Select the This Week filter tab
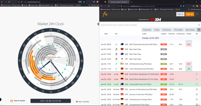 [x=178, y=30]
